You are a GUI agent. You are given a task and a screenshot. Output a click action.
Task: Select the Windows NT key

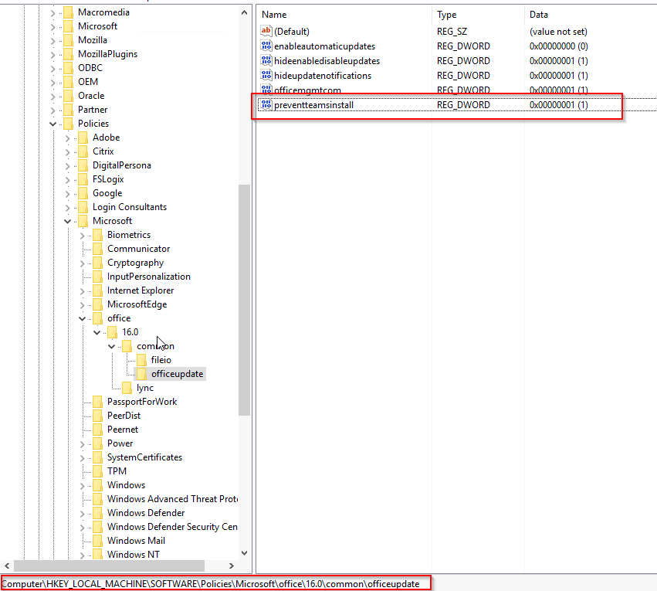(134, 555)
